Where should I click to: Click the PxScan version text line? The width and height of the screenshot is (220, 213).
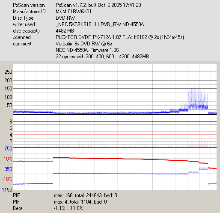(77, 5)
